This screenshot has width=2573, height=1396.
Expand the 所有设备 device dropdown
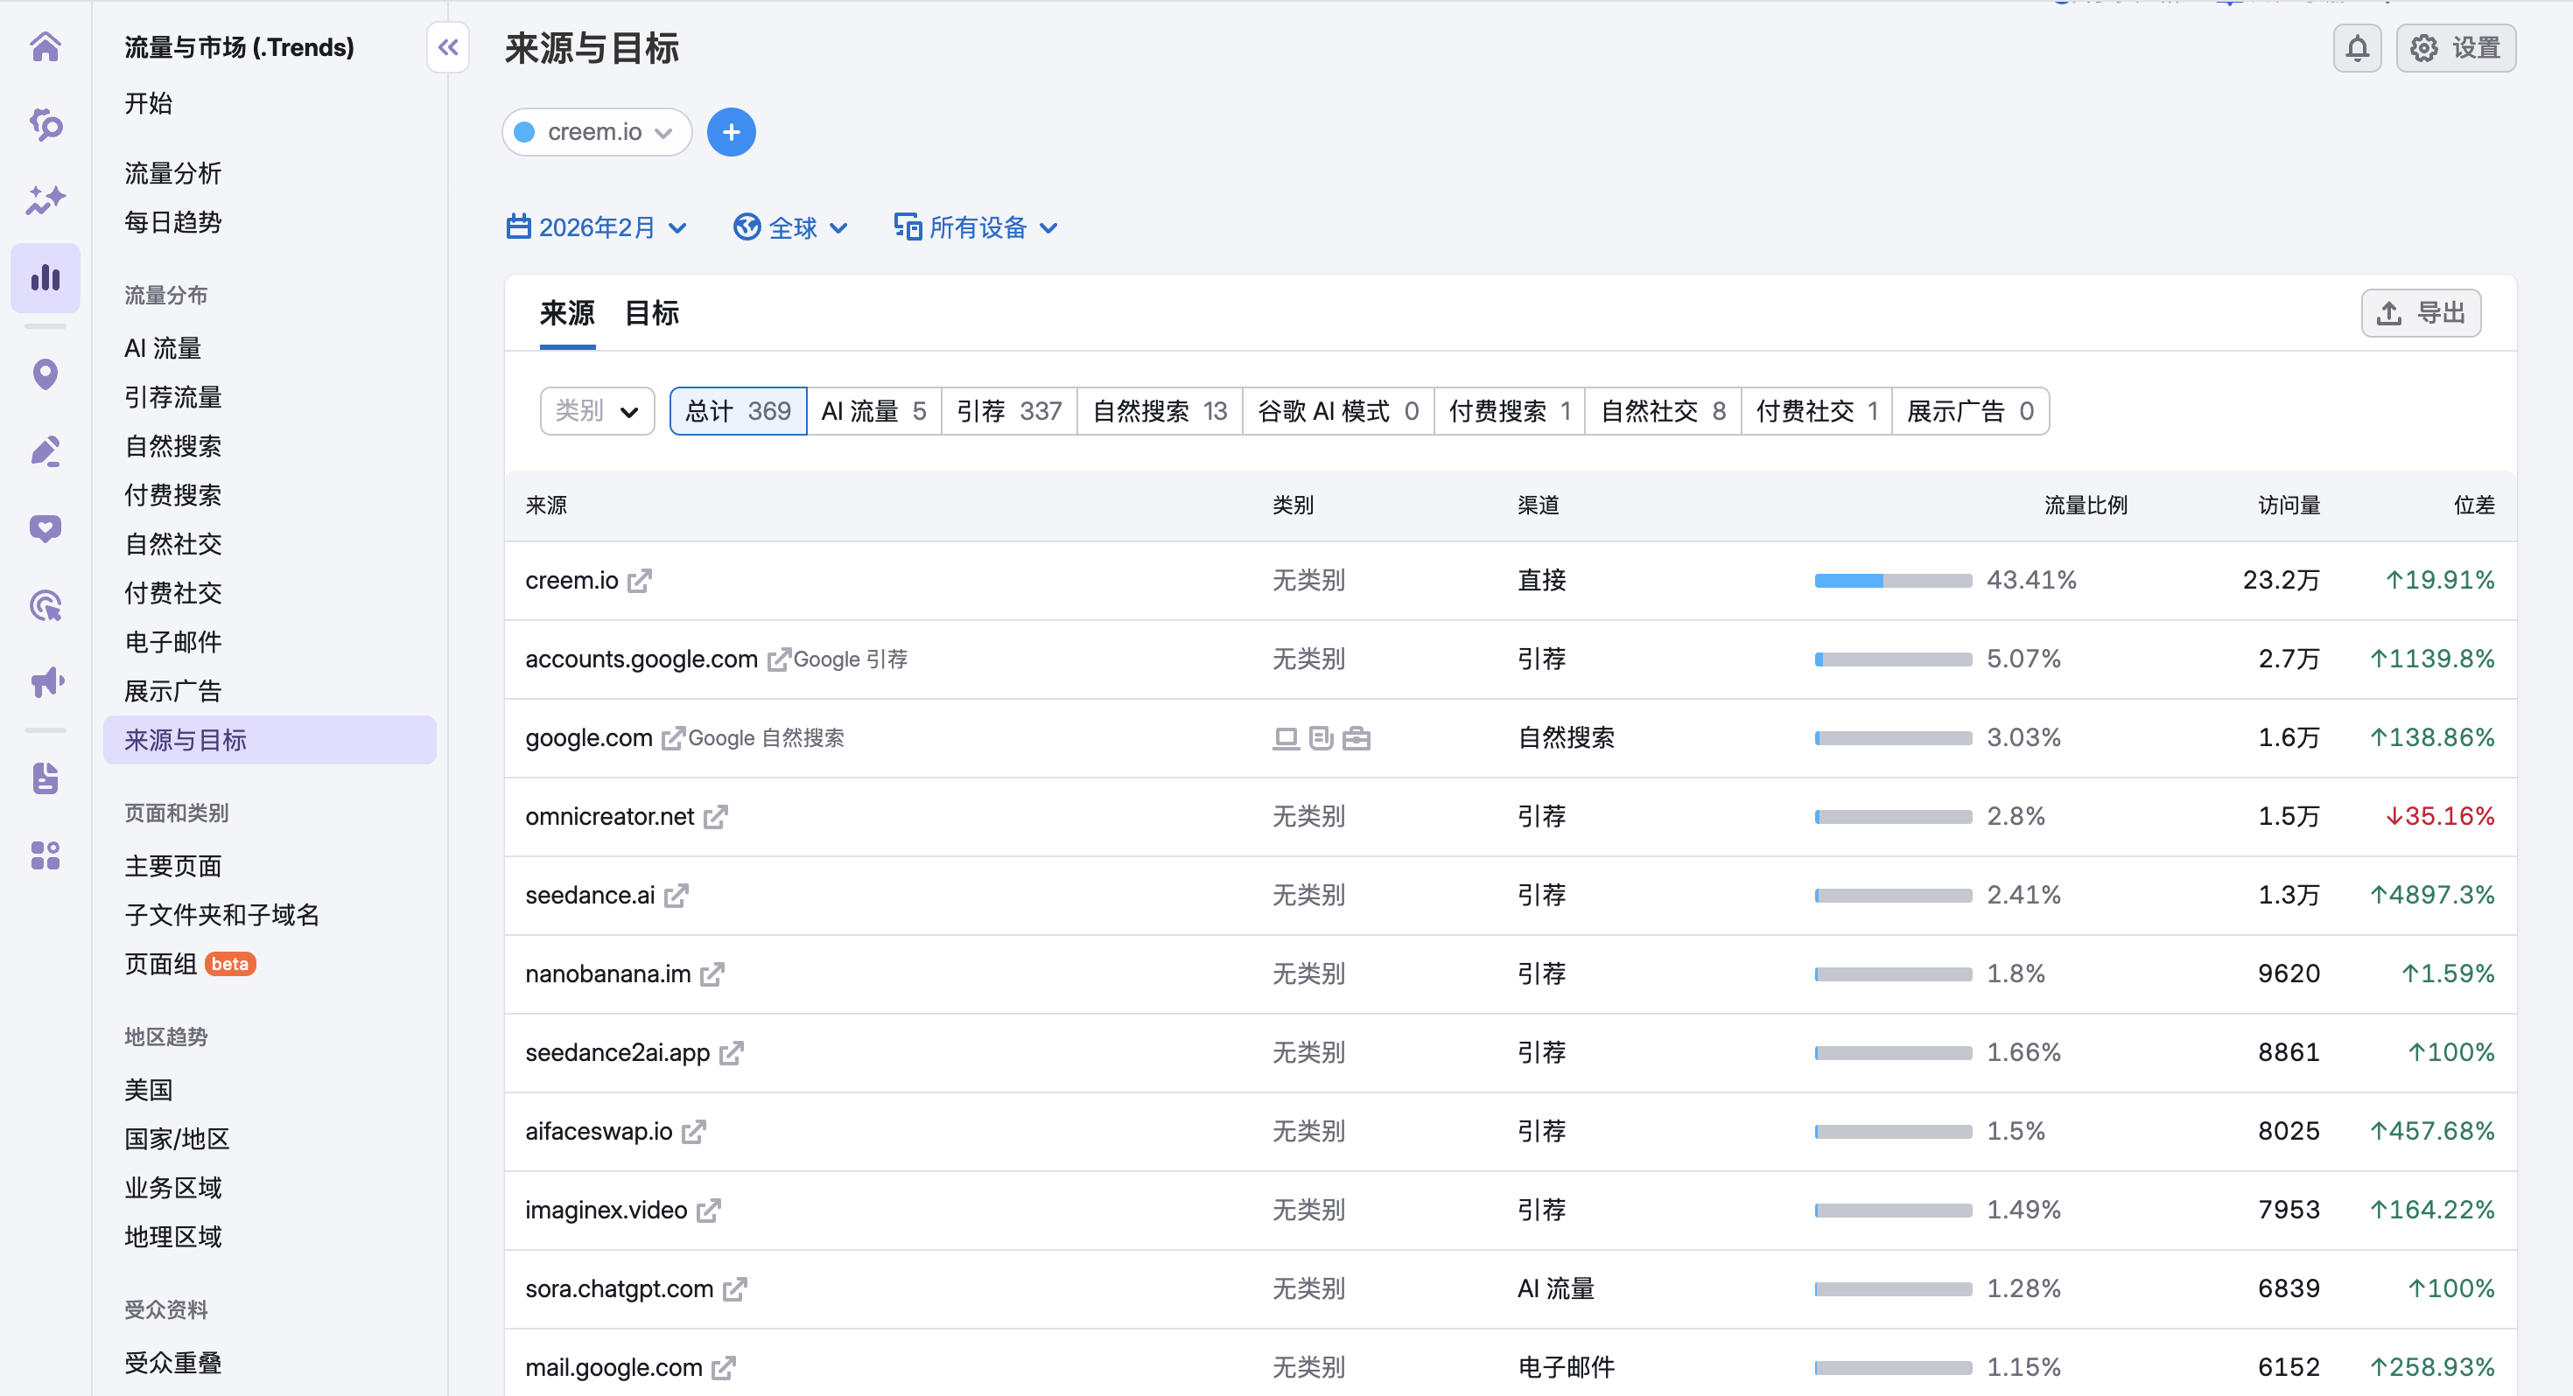click(976, 227)
